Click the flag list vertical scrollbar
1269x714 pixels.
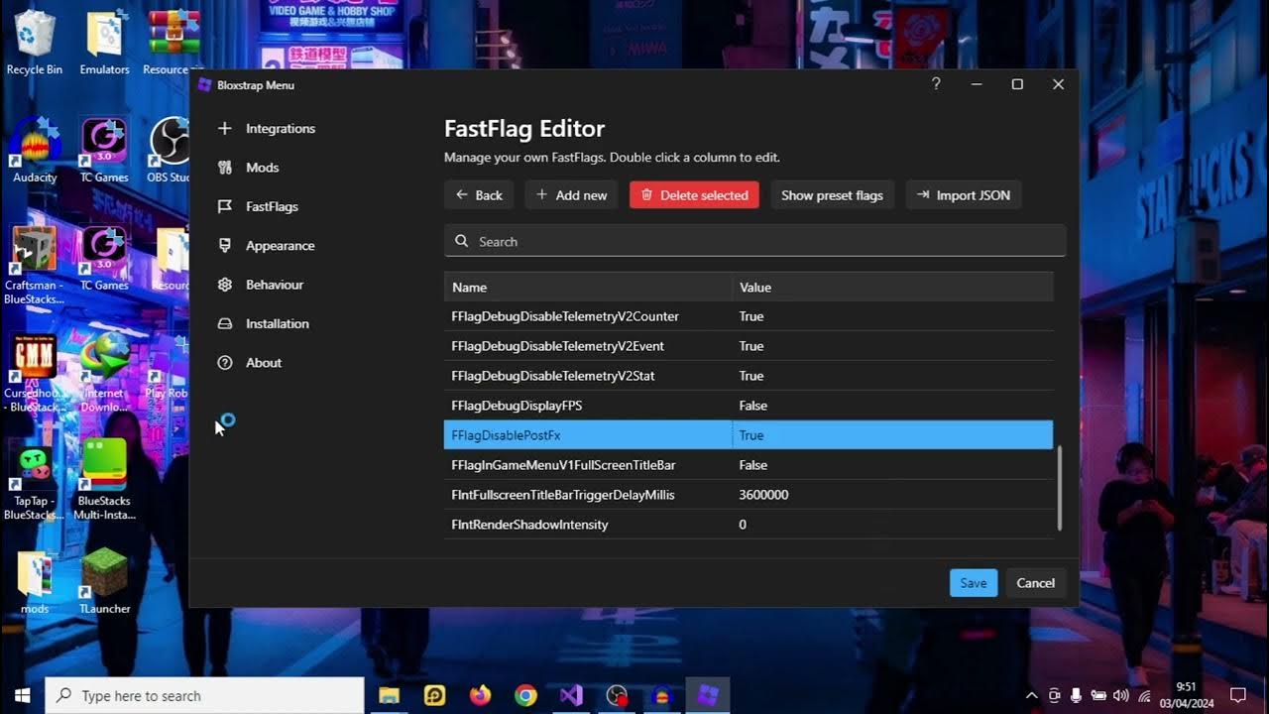[1060, 487]
